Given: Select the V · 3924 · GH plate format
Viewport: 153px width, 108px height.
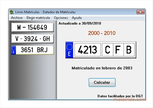Looking at the screenshot, I should tap(33, 39).
